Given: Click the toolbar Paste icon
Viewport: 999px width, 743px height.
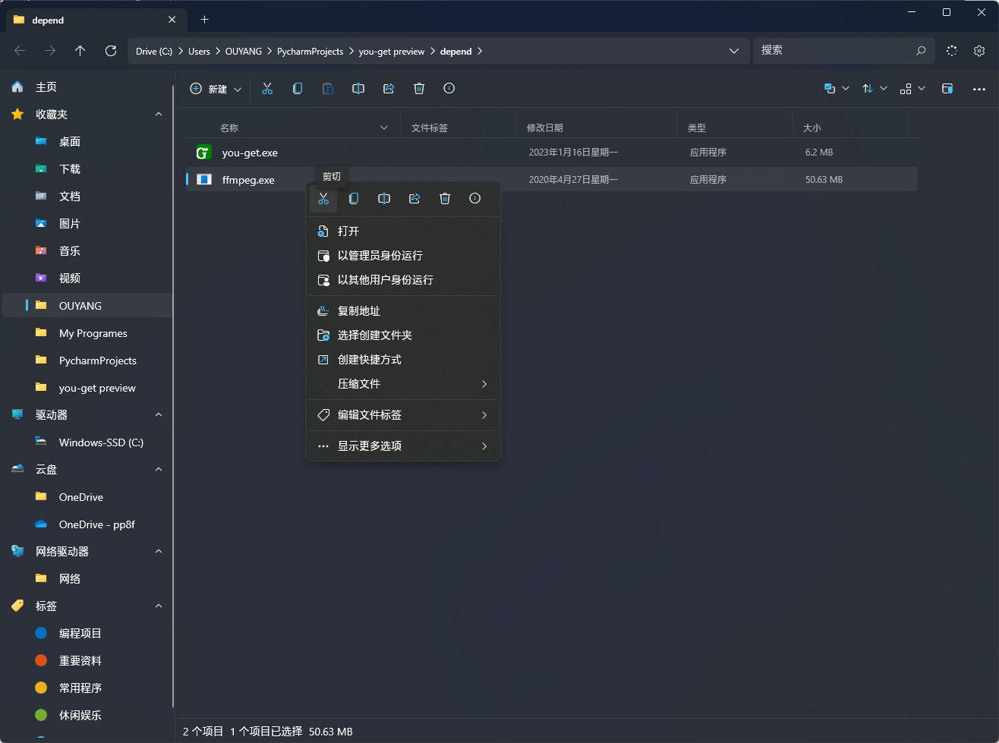Looking at the screenshot, I should pos(328,89).
